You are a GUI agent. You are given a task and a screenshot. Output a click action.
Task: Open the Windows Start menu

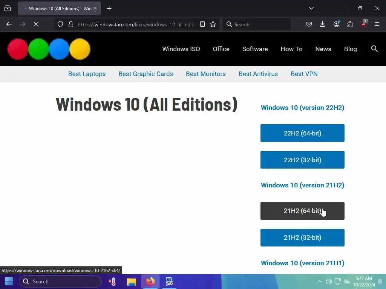pyautogui.click(x=9, y=281)
